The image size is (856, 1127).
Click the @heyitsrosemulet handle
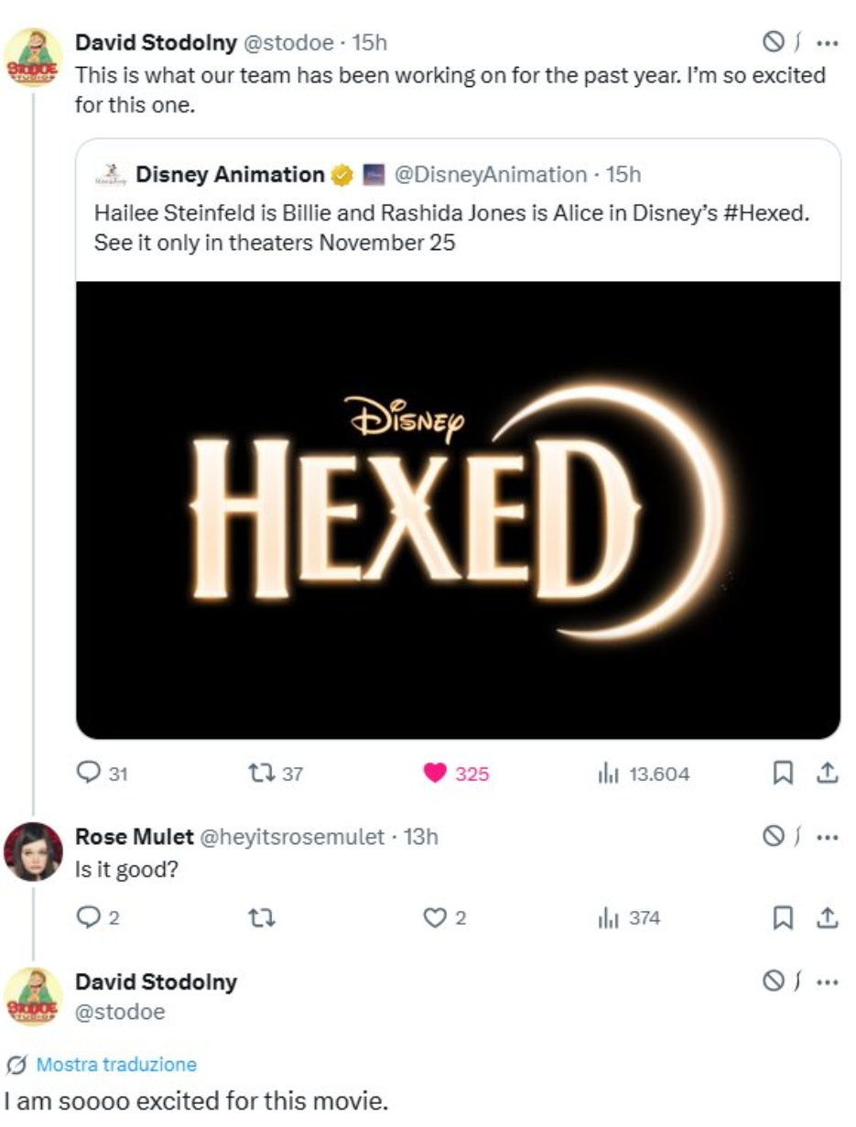[x=291, y=837]
